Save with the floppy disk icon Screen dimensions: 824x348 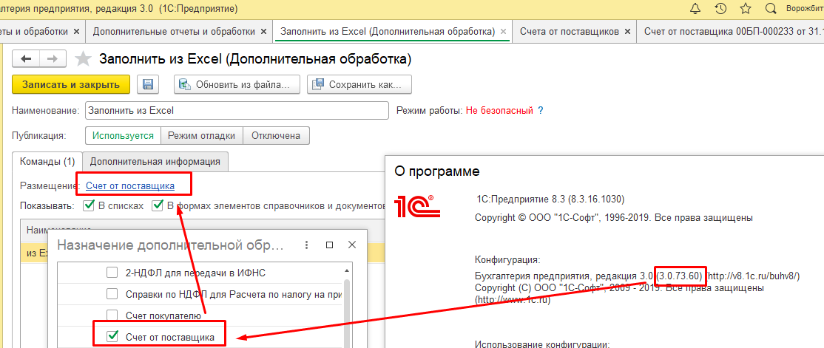pyautogui.click(x=148, y=84)
